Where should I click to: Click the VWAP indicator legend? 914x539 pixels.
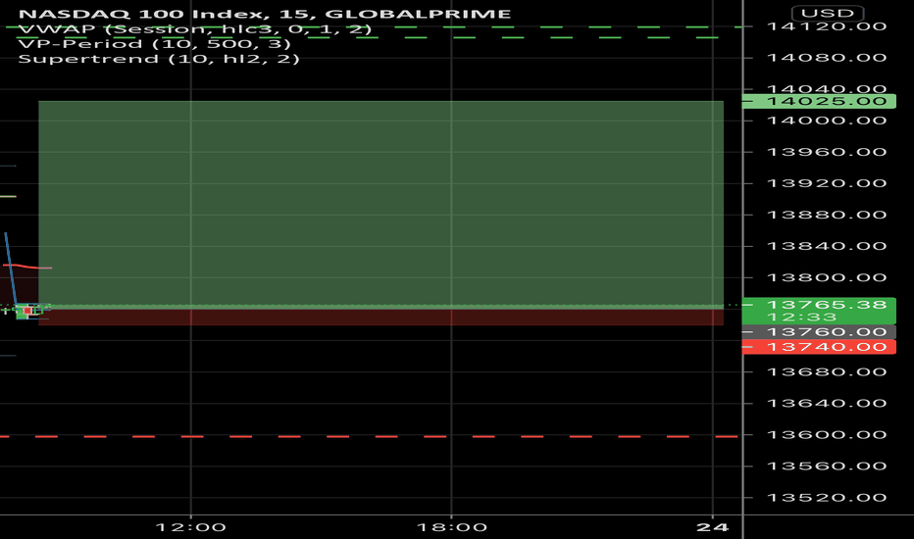pos(195,29)
